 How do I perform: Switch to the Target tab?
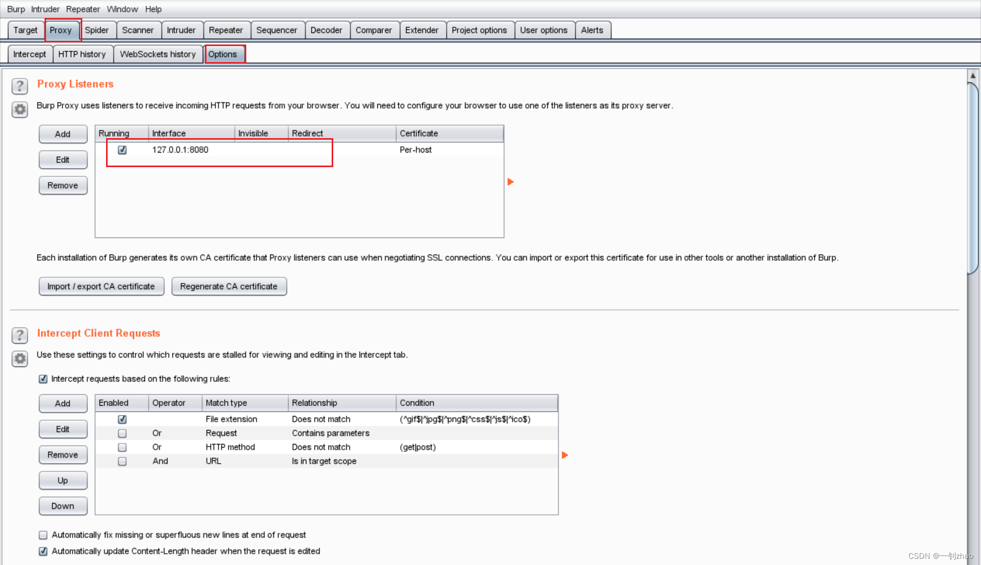pos(25,30)
